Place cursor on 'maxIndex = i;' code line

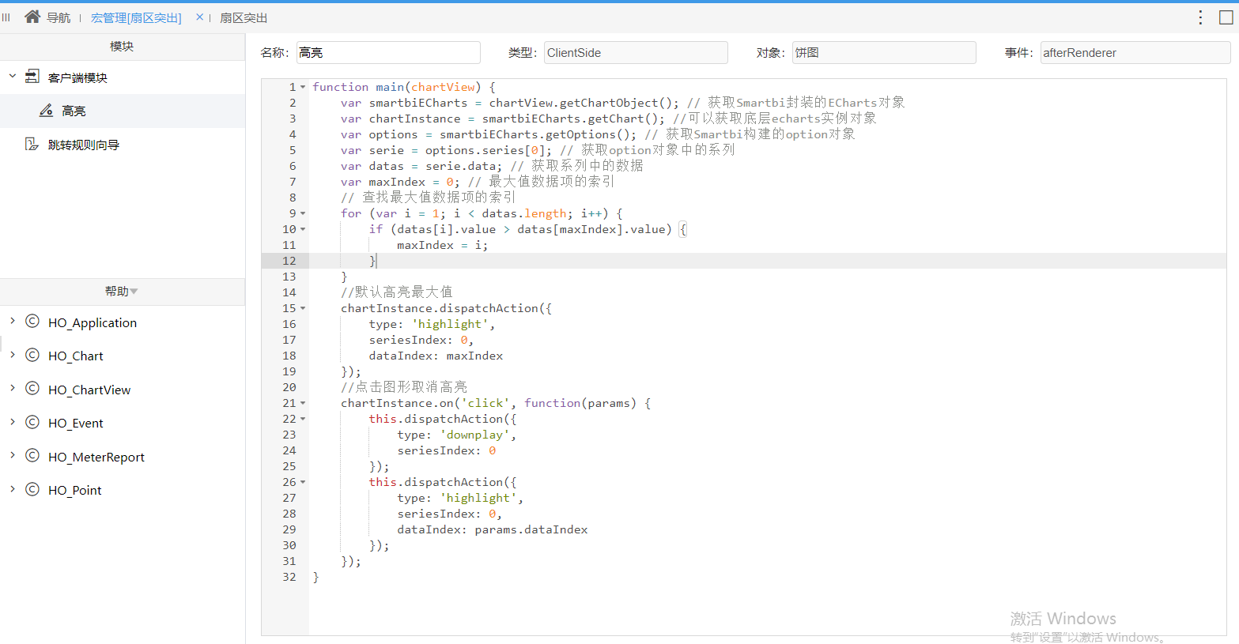443,245
